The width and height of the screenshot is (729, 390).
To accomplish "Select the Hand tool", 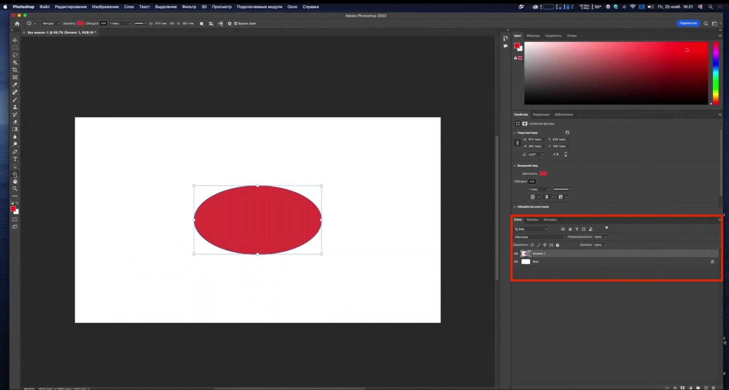I will pyautogui.click(x=15, y=181).
